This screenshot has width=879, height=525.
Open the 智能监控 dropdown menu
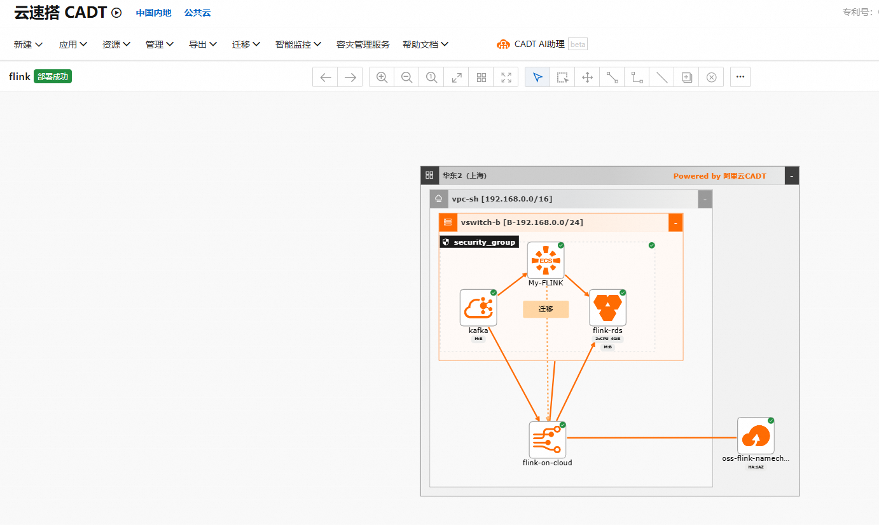(x=298, y=44)
